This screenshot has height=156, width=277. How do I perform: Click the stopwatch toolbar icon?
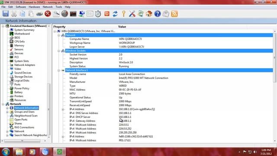tap(98, 13)
